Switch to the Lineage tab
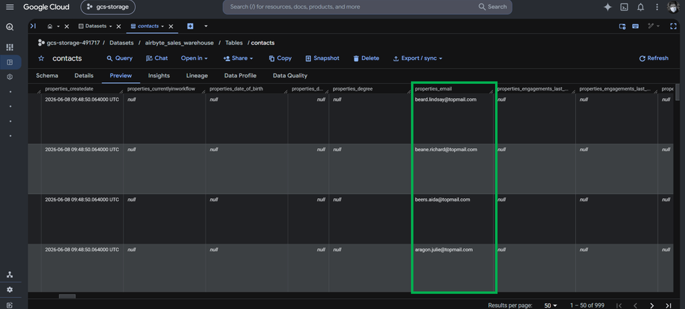Image resolution: width=685 pixels, height=309 pixels. [197, 75]
